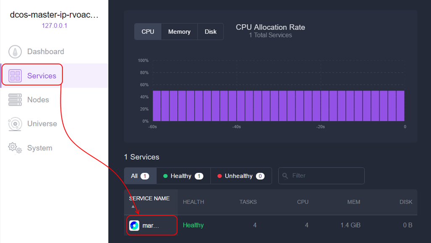Image resolution: width=431 pixels, height=243 pixels.
Task: Click the Universe planet icon
Action: tap(15, 124)
